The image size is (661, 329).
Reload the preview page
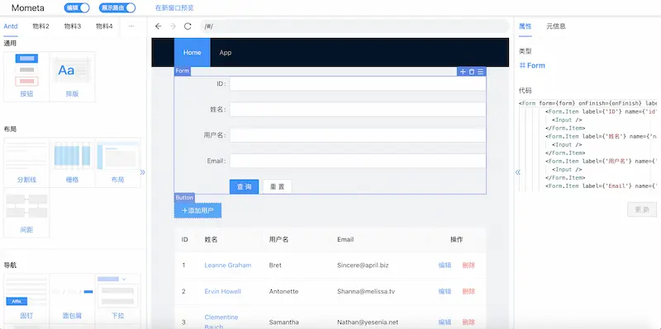188,26
